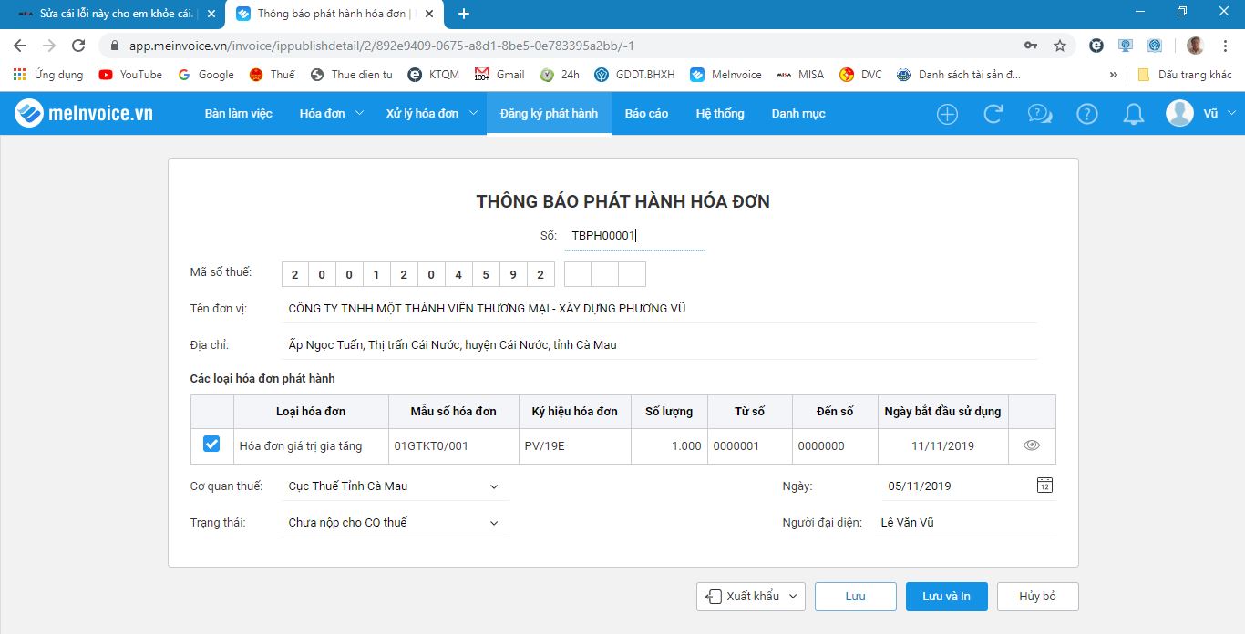Expand Xử lý hóa đơn menu chevron
Image resolution: width=1245 pixels, height=634 pixels.
tap(473, 113)
